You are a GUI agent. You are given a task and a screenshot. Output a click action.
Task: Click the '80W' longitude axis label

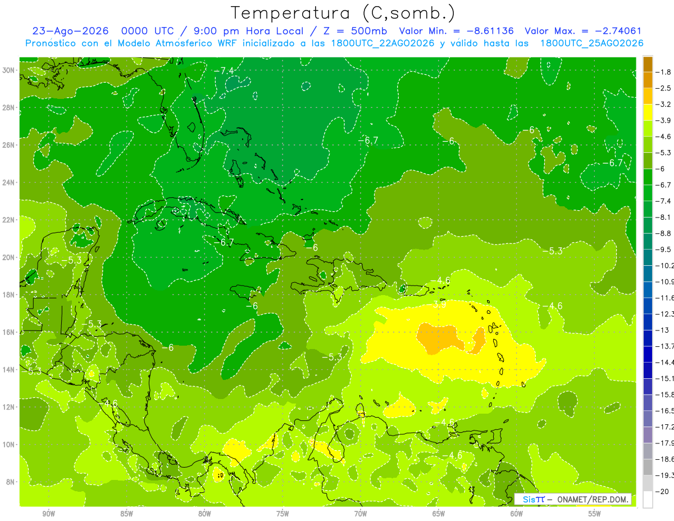(205, 514)
